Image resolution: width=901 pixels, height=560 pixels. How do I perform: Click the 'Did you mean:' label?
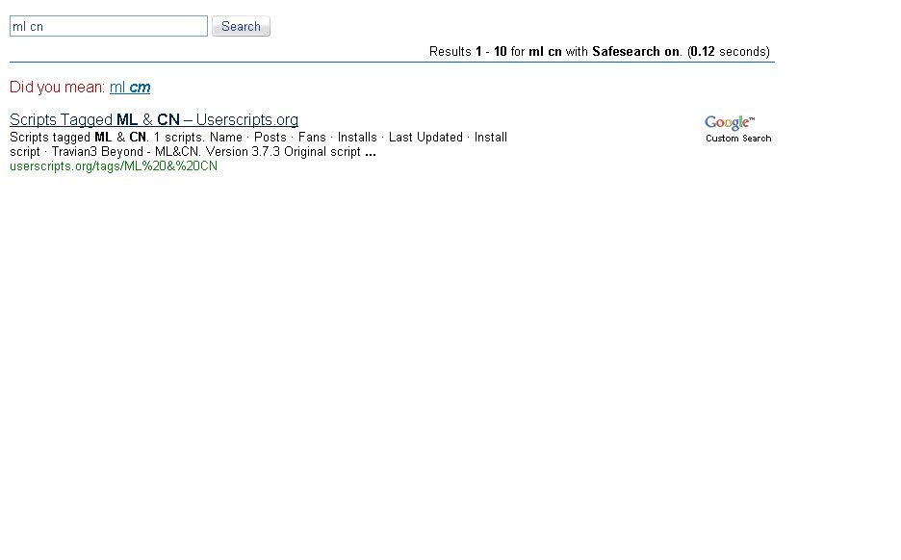[57, 88]
